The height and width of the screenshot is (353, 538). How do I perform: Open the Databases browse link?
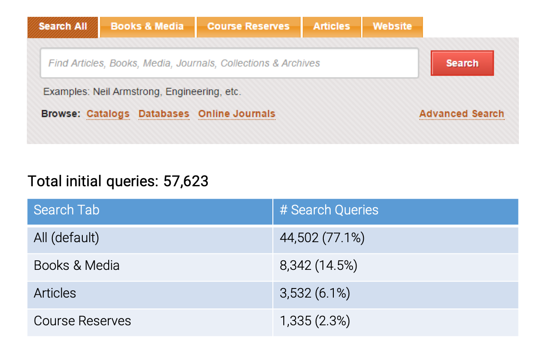164,114
